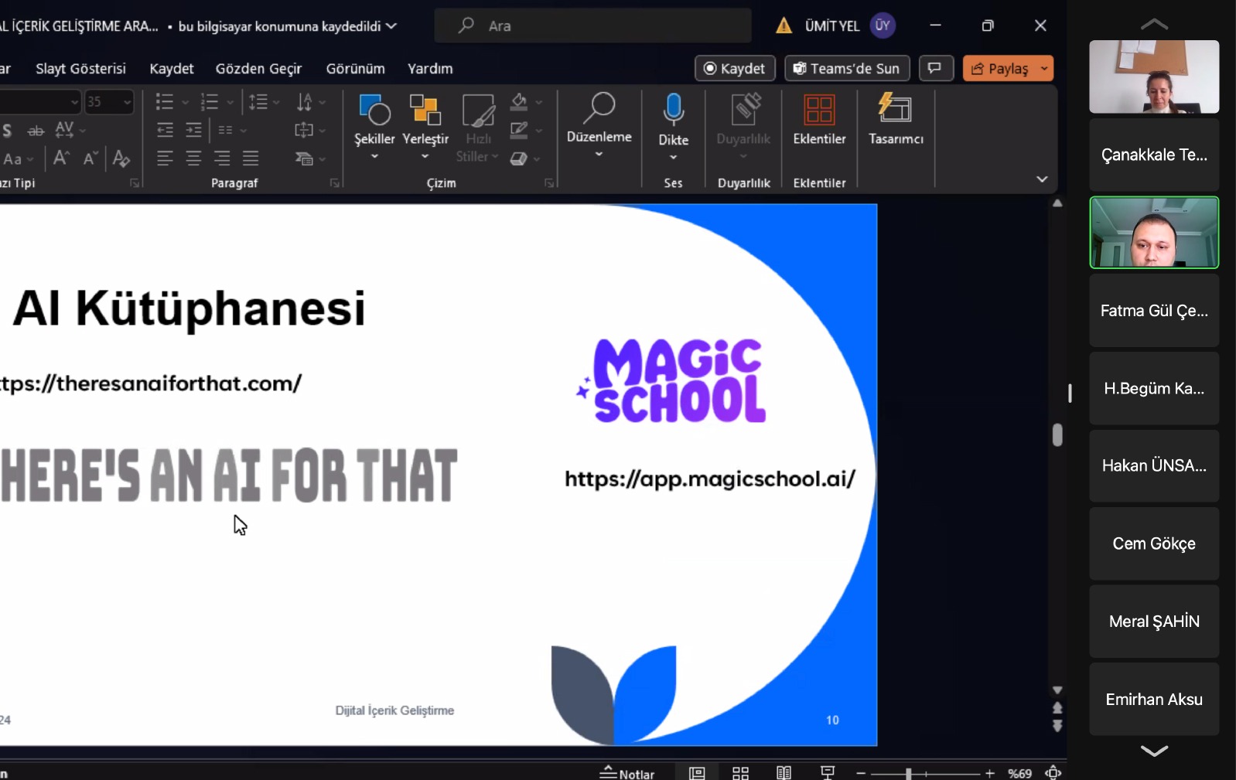
Task: Expand the bullets style dropdown arrow
Action: coord(185,102)
